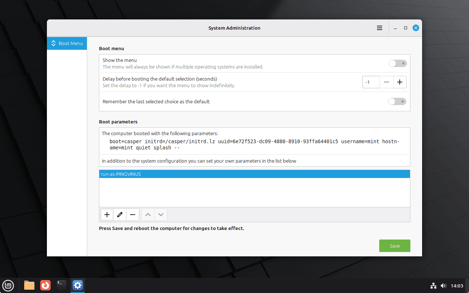
Task: Increase the boot delay with plus button
Action: point(400,82)
